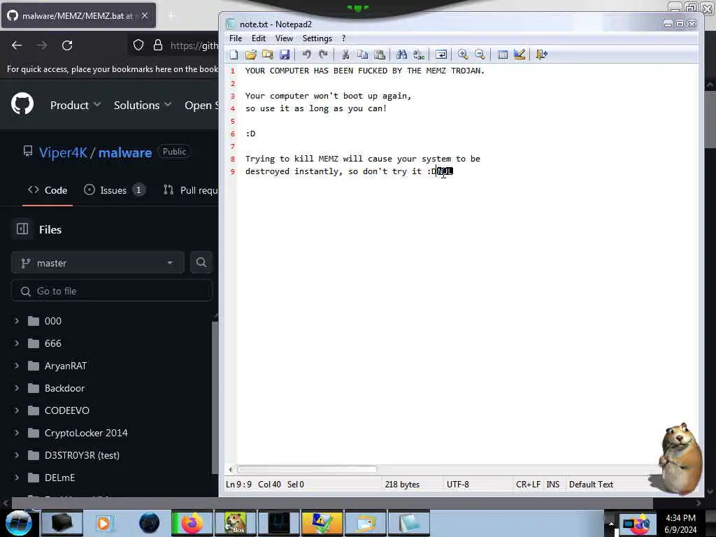Viewport: 716px width, 537px height.
Task: Expand the Product dropdown on GitHub
Action: (x=76, y=105)
